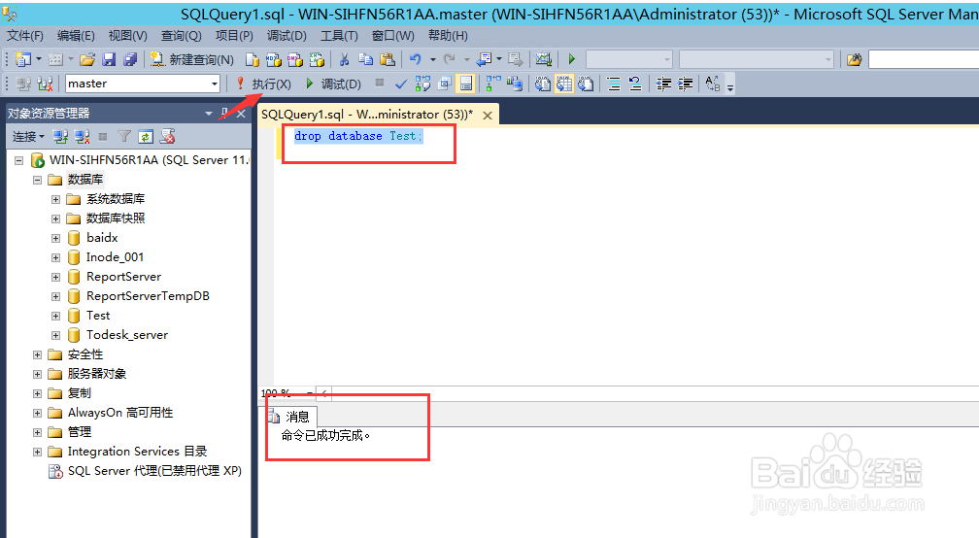
Task: Click Specify Template Parameter Values icon
Action: coord(713,84)
